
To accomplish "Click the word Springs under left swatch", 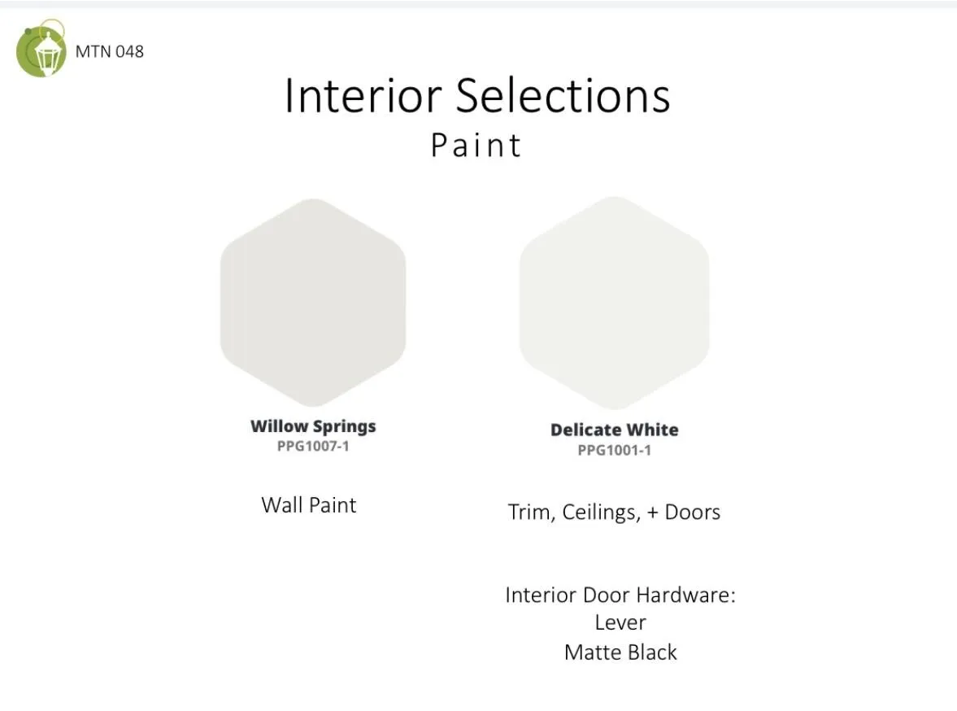I will coord(345,427).
